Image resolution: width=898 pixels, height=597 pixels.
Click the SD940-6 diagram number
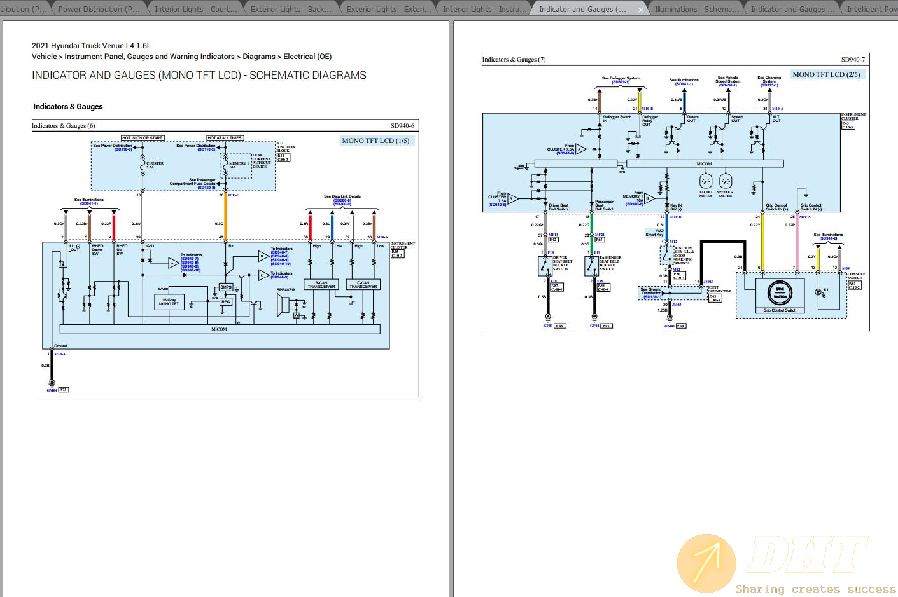pos(402,126)
